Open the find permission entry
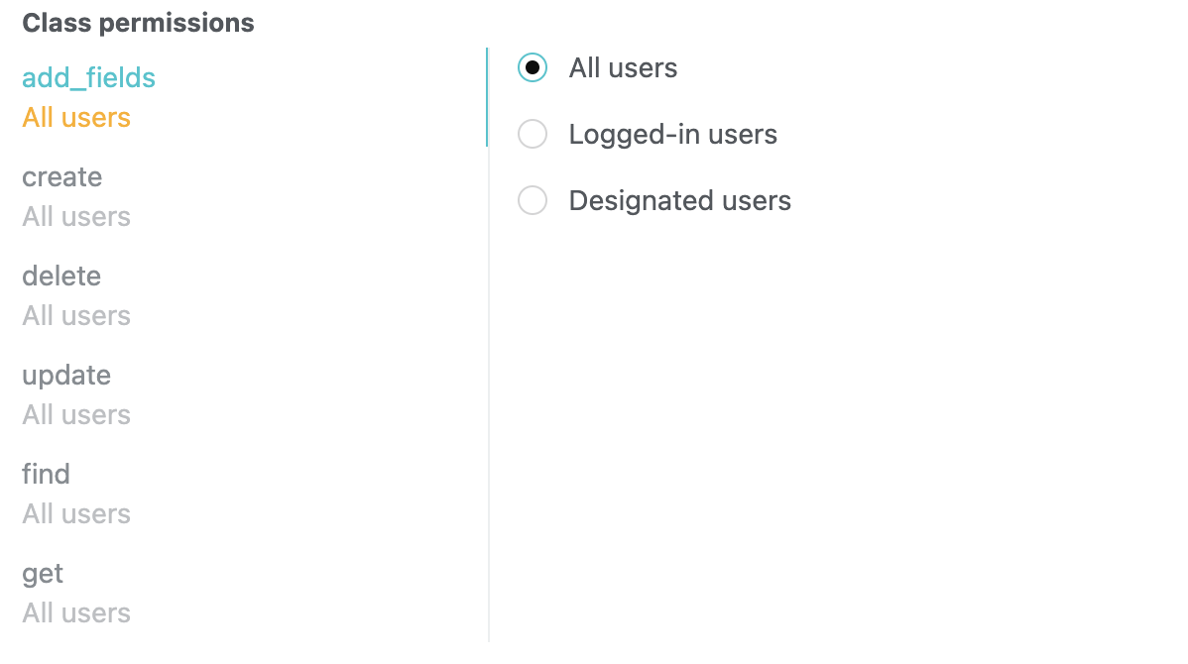The height and width of the screenshot is (664, 1188). (x=46, y=474)
